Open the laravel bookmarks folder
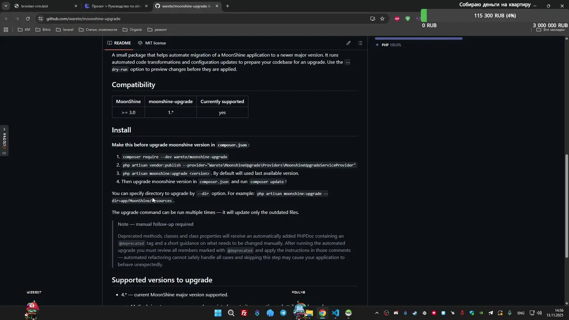Viewport: 569px width, 320px height. tap(64, 30)
